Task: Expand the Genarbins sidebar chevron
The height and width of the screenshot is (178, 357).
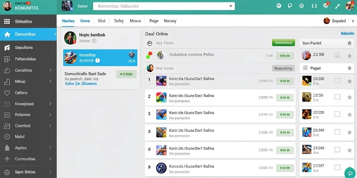Action: (50, 70)
